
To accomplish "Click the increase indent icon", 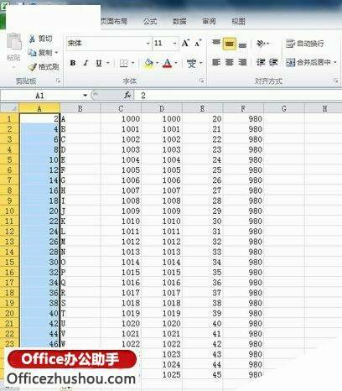I will pyautogui.click(x=273, y=62).
